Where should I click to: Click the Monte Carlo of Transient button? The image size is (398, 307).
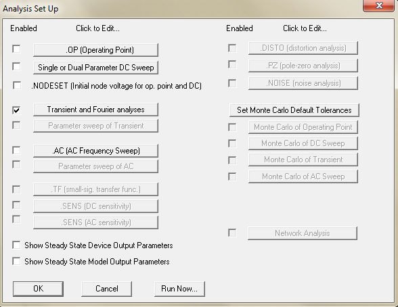click(x=303, y=160)
